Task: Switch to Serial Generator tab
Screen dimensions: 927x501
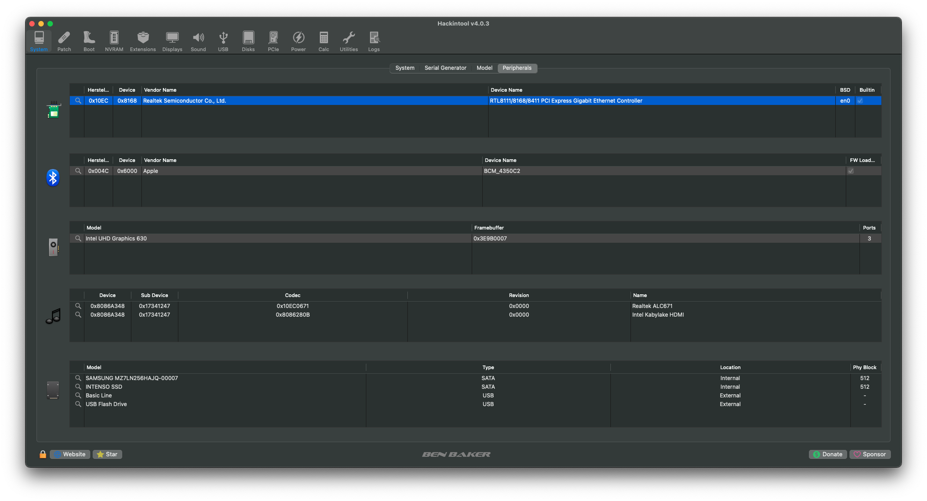Action: pyautogui.click(x=445, y=68)
